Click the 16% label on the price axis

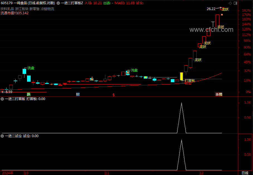coord(247,81)
